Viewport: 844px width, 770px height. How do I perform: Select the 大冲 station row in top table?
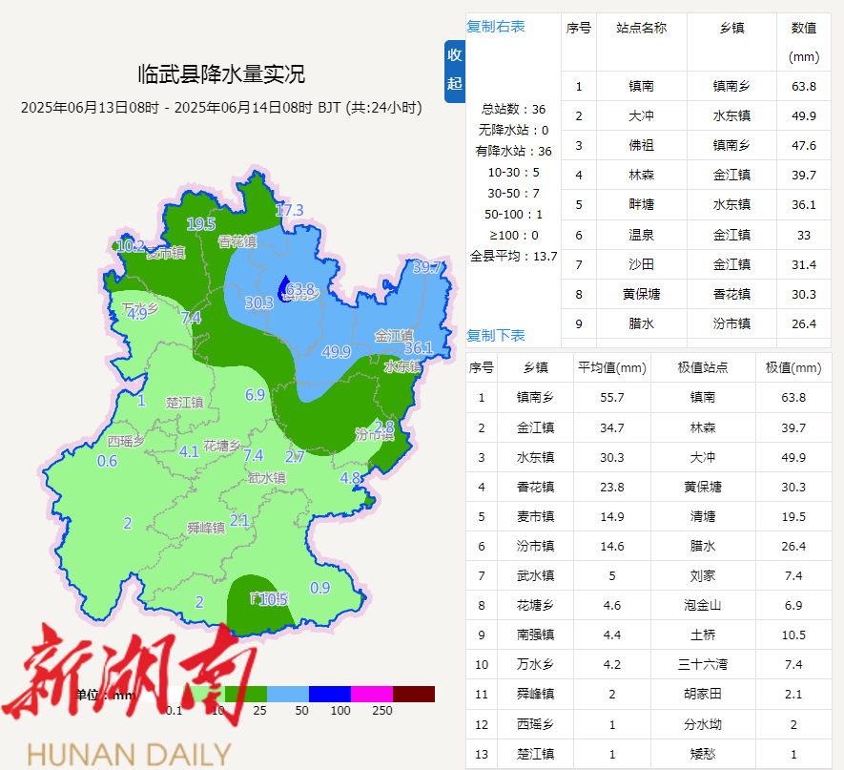point(641,116)
